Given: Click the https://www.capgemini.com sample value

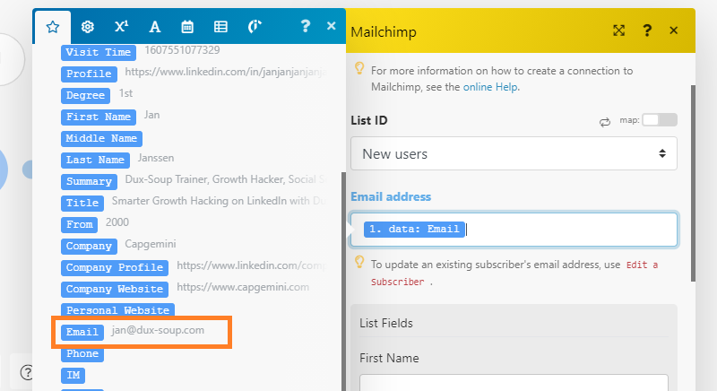Looking at the screenshot, I should [x=243, y=287].
